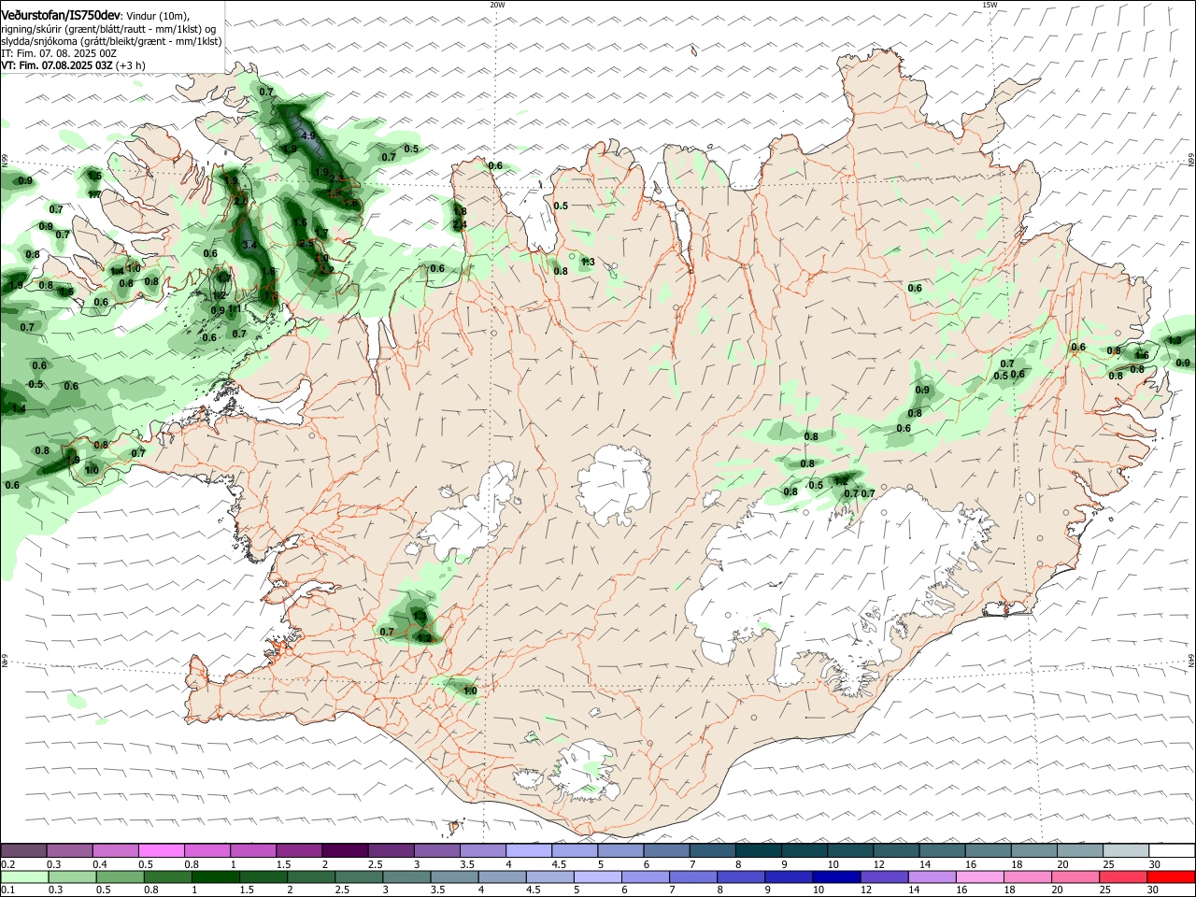Screen dimensions: 1196x897
Task: Click the "0.2" label in the snow legend
Action: pyautogui.click(x=8, y=864)
